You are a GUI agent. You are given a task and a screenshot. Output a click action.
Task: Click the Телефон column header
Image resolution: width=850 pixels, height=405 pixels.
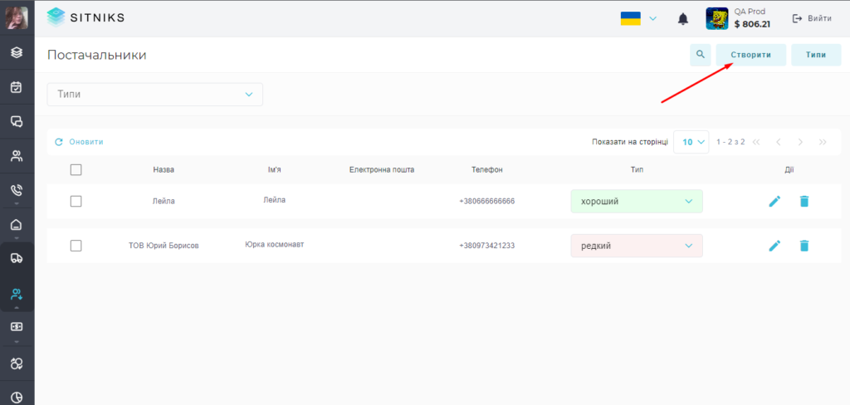click(x=486, y=169)
